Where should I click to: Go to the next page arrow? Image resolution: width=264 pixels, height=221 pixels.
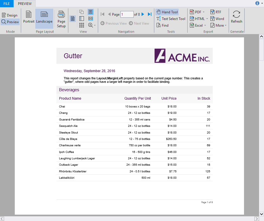coord(143,14)
